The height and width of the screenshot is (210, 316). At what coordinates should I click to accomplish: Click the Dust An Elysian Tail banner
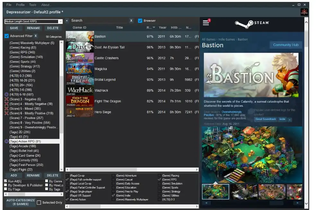[x=80, y=47]
